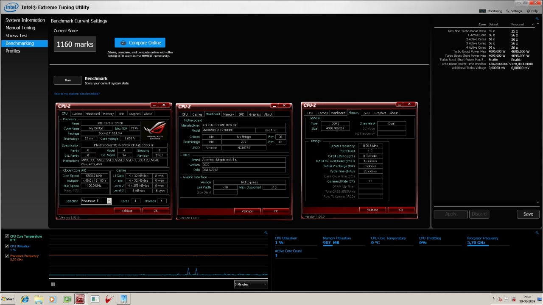
Task: Open the Start menu
Action: tap(8, 299)
